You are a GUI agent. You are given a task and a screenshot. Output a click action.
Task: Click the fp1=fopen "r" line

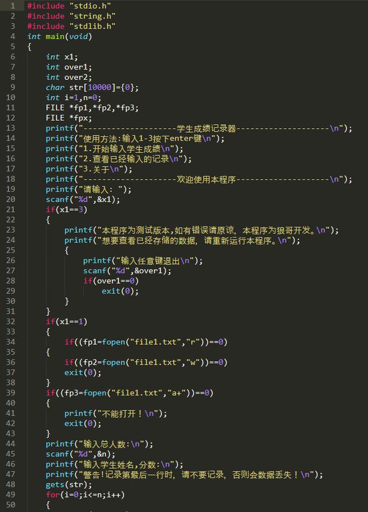145,342
